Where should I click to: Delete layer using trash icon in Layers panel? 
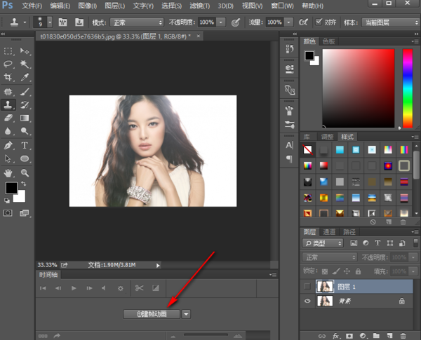point(403,335)
